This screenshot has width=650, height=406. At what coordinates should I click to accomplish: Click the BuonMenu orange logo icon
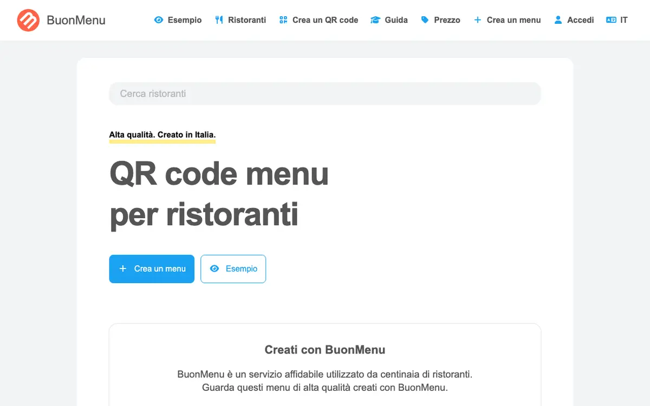[x=28, y=20]
